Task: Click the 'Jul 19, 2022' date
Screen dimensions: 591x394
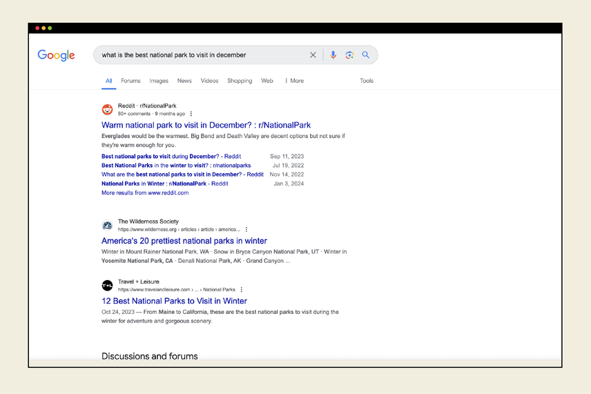Action: (288, 166)
